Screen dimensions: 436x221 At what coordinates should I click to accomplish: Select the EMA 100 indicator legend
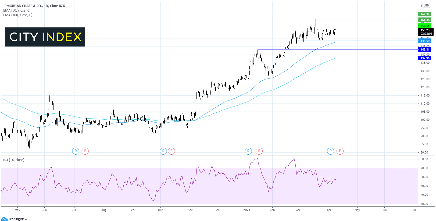(x=18, y=15)
